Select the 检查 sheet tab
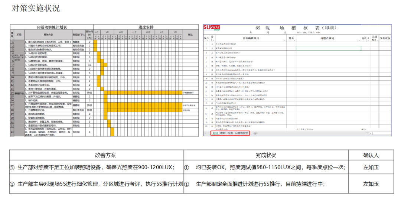401x198 pixels. tap(230, 133)
